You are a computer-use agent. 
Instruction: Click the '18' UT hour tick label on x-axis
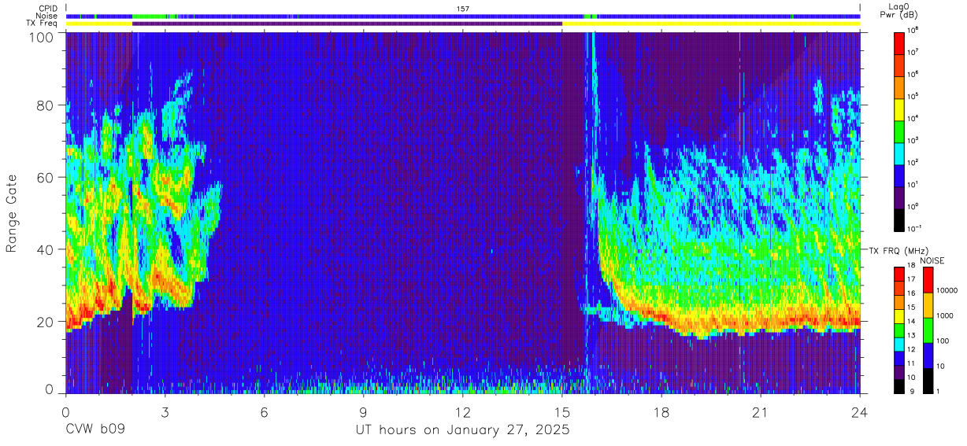pos(661,412)
